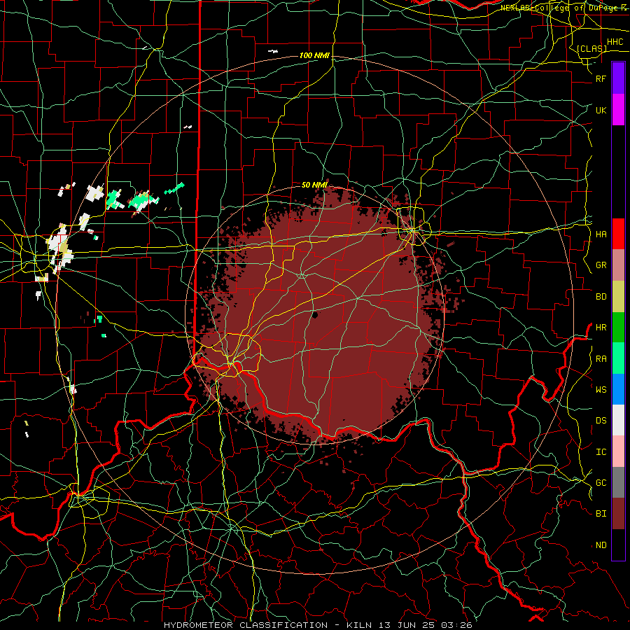This screenshot has height=630, width=630.
Task: Click the Hydrometeor Classification KILN caption
Action: 318,625
